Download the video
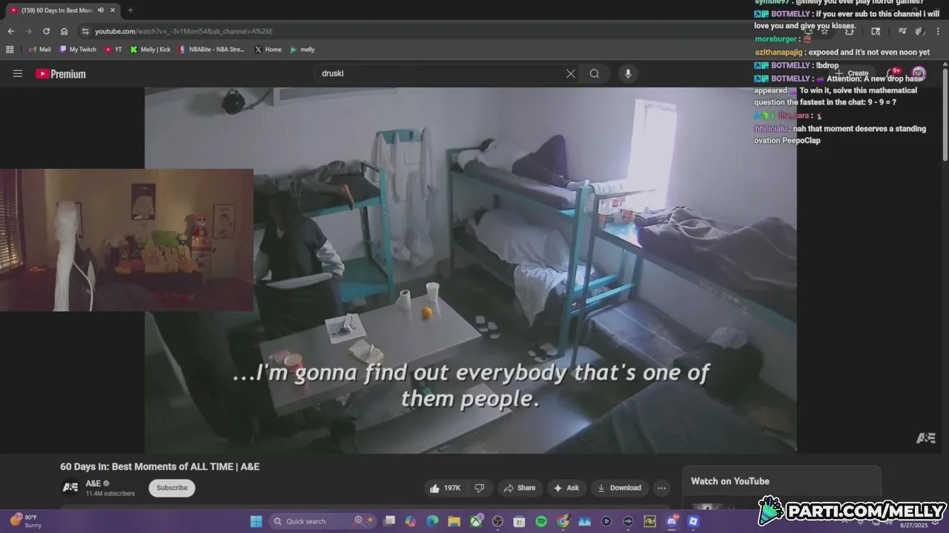The width and height of the screenshot is (949, 533). click(x=619, y=488)
